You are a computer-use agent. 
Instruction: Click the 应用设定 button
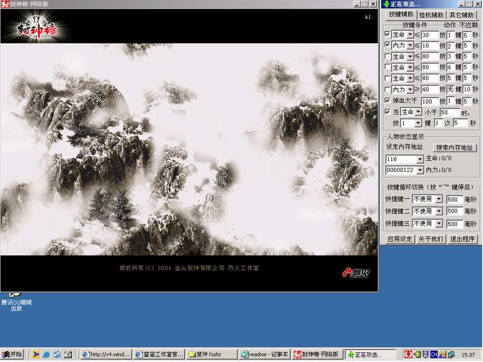tap(400, 239)
